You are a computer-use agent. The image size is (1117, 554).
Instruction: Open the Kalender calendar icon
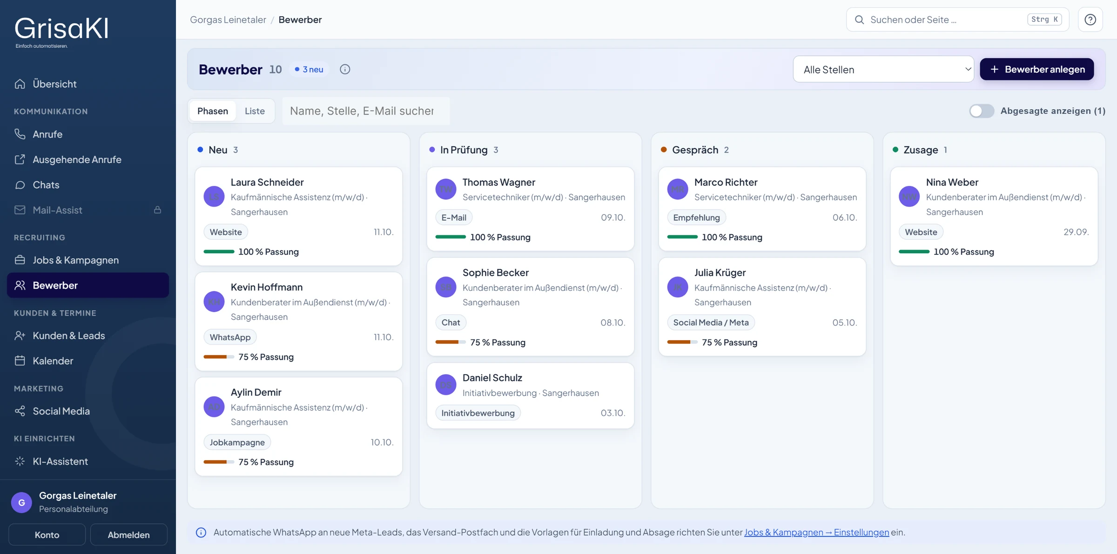(x=20, y=361)
